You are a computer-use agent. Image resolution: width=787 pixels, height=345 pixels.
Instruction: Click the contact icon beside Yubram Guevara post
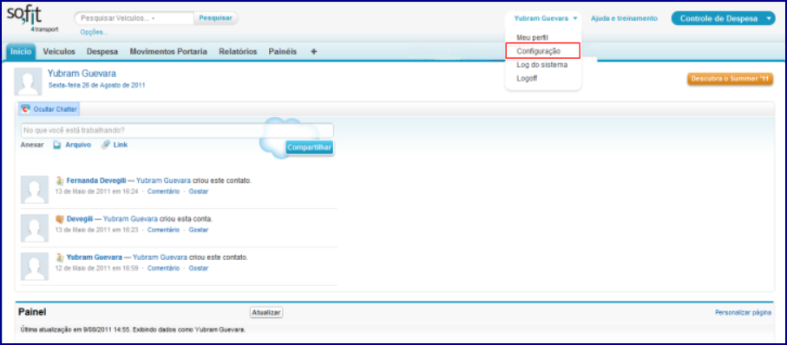click(60, 257)
